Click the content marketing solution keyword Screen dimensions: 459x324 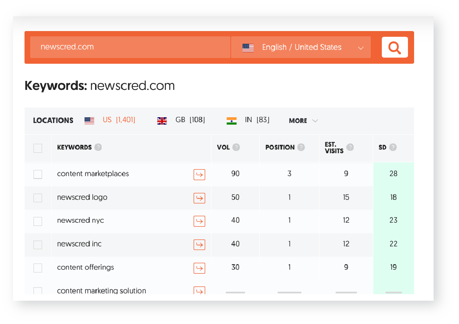tap(101, 291)
